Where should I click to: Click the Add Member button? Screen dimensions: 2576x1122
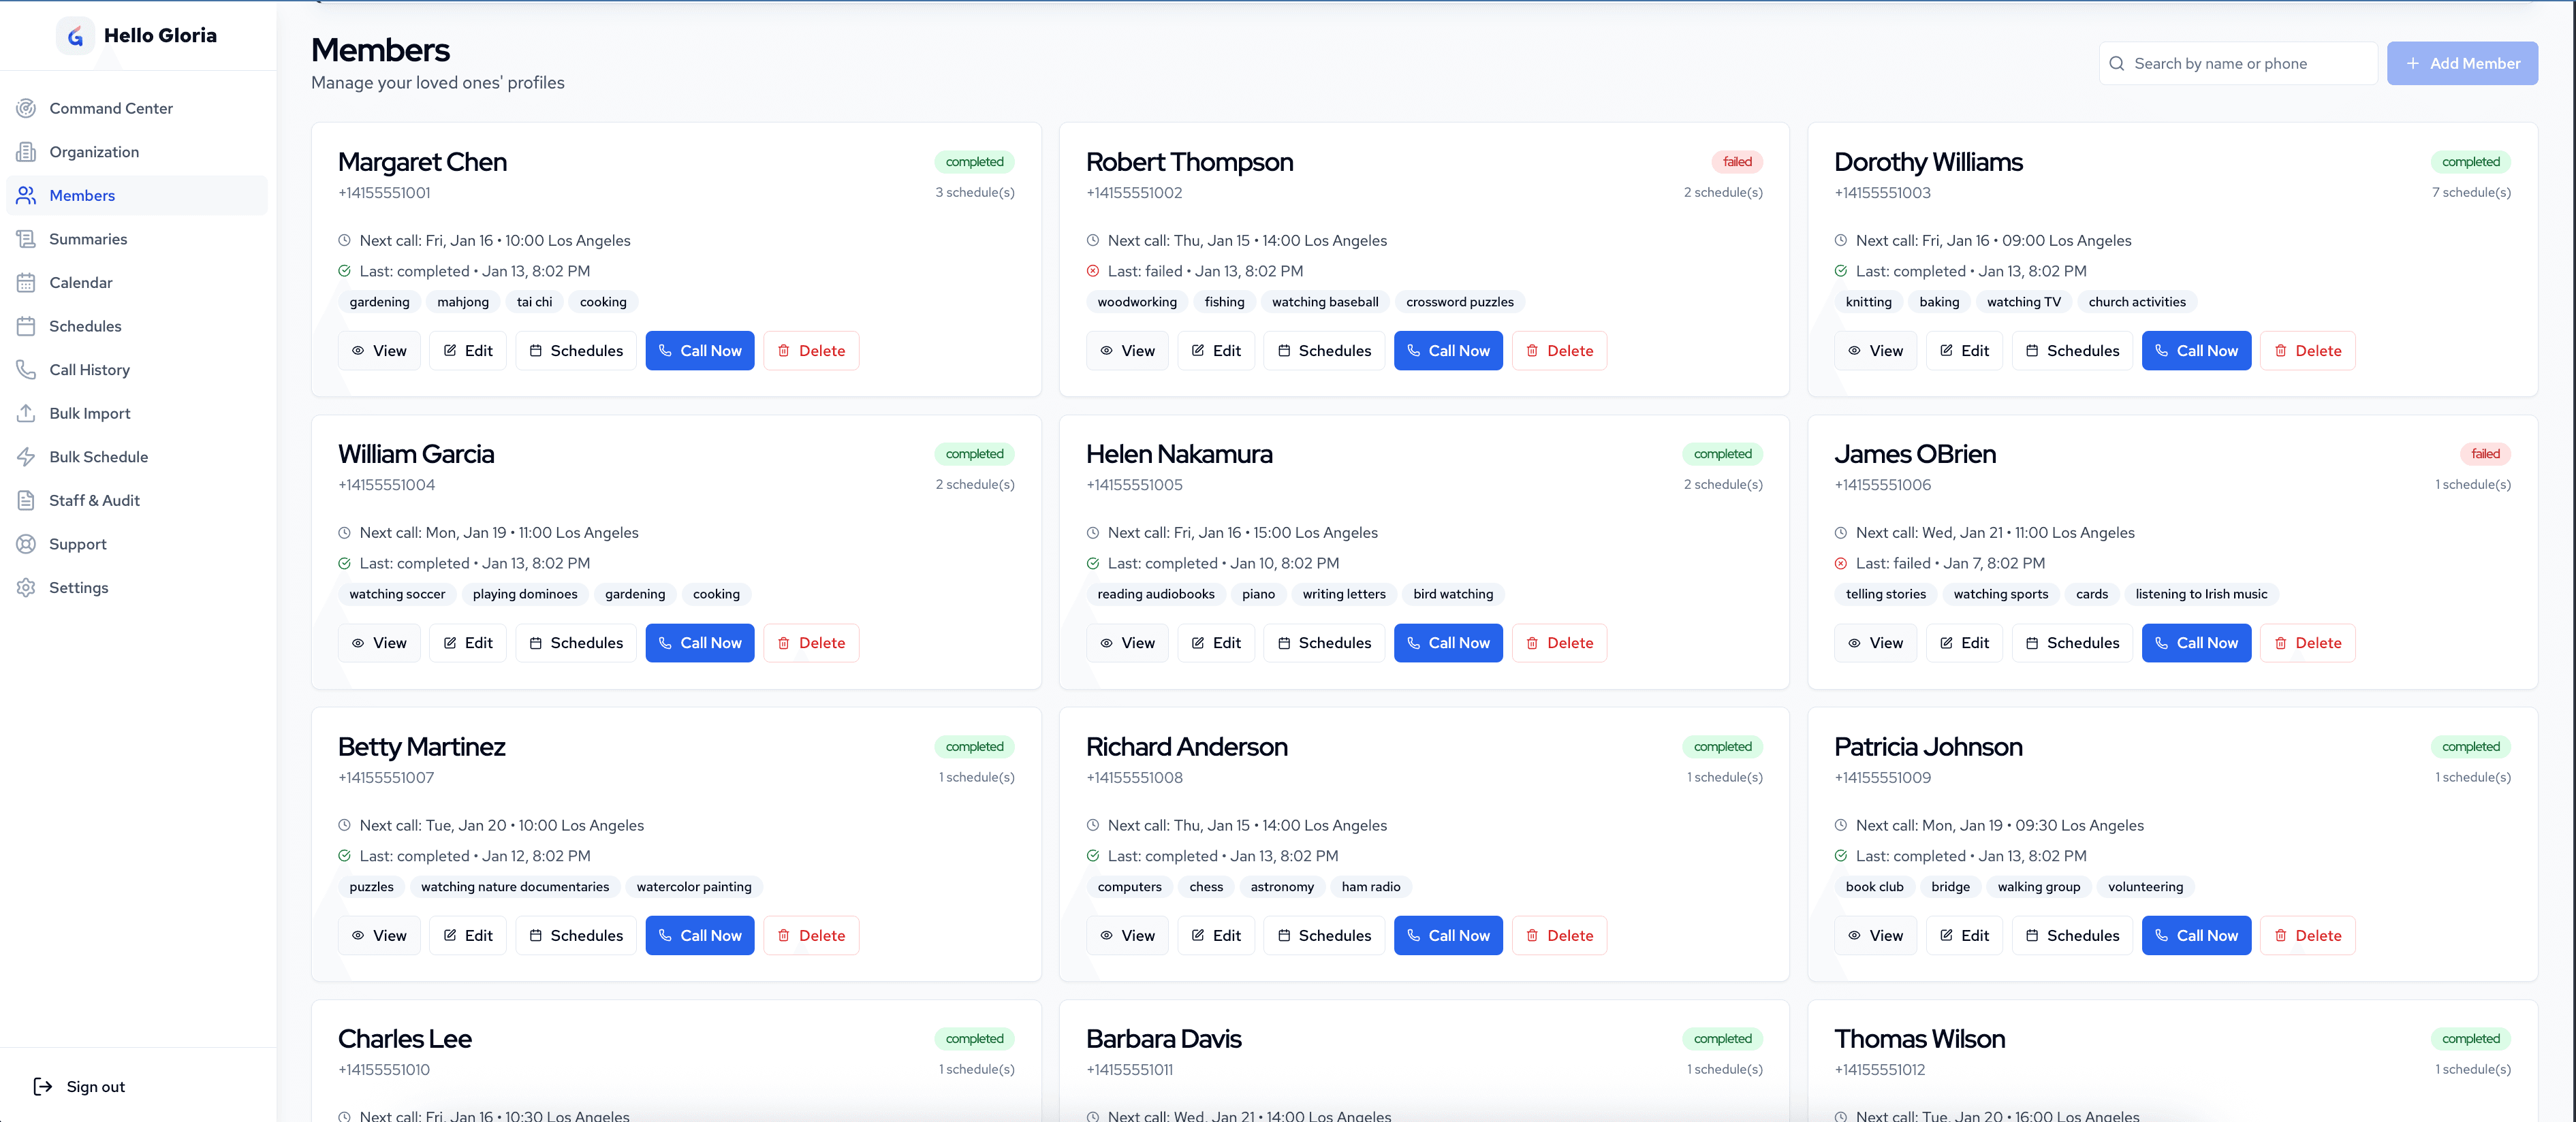tap(2462, 63)
